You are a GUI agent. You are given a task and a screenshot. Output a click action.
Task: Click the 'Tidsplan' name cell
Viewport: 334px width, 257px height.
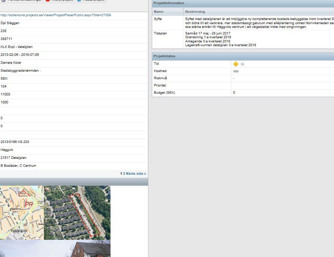168,39
